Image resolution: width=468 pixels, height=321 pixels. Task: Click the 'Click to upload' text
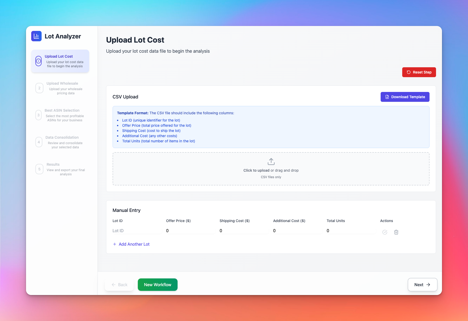pyautogui.click(x=256, y=170)
